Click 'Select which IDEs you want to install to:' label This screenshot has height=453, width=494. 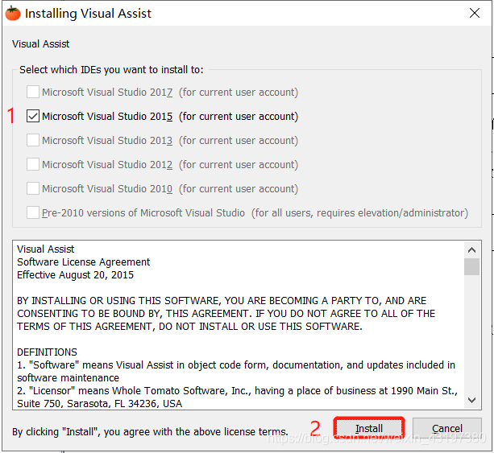click(x=111, y=70)
